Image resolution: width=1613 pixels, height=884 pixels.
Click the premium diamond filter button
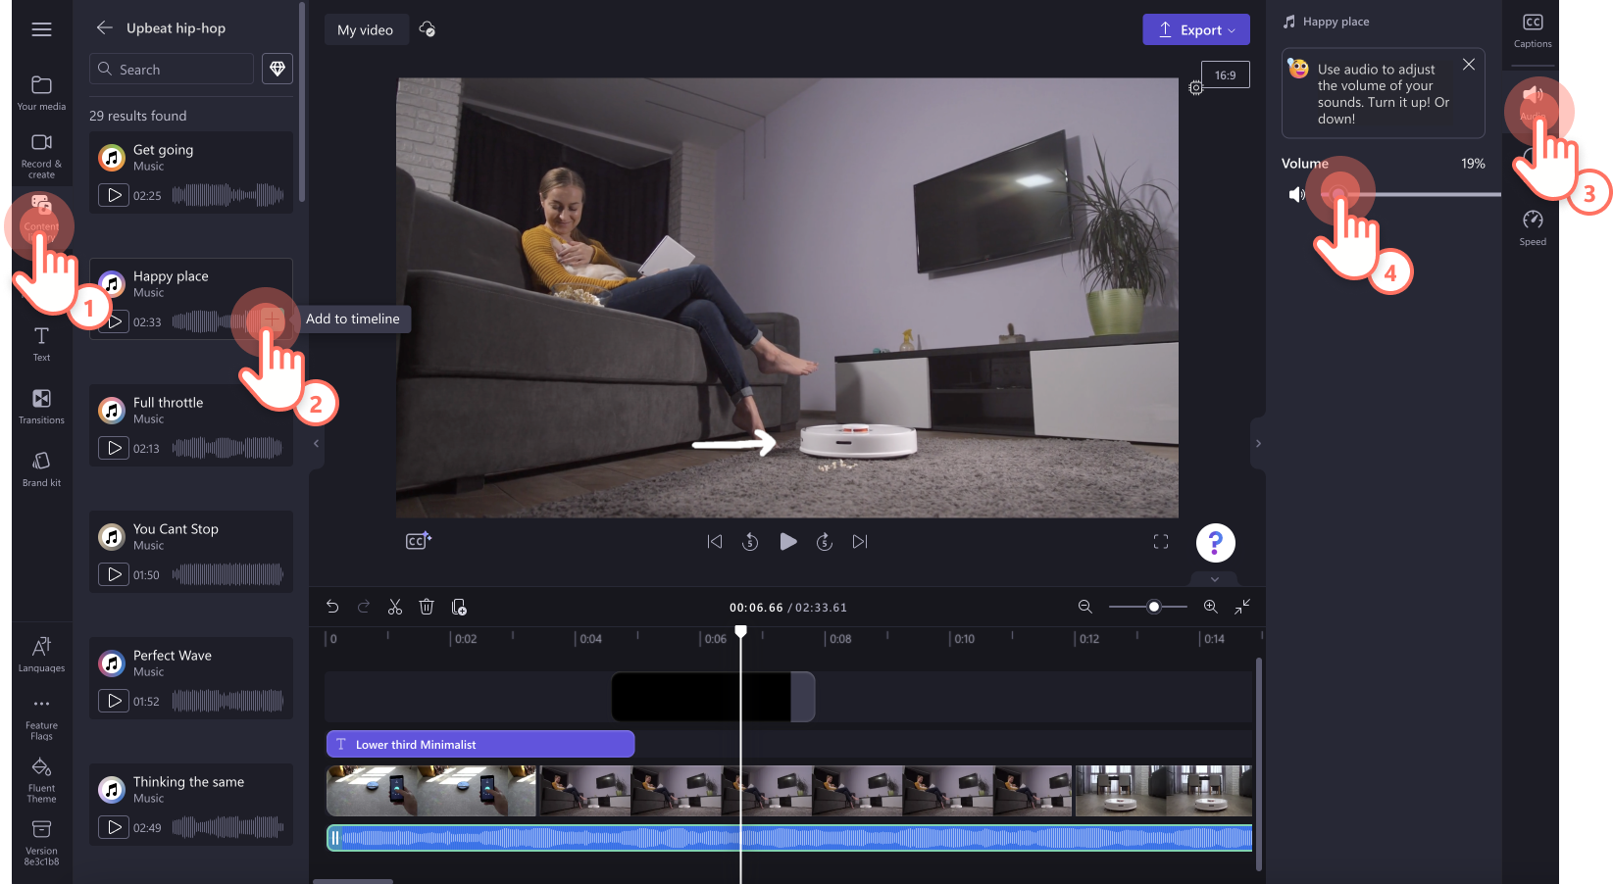pyautogui.click(x=277, y=69)
